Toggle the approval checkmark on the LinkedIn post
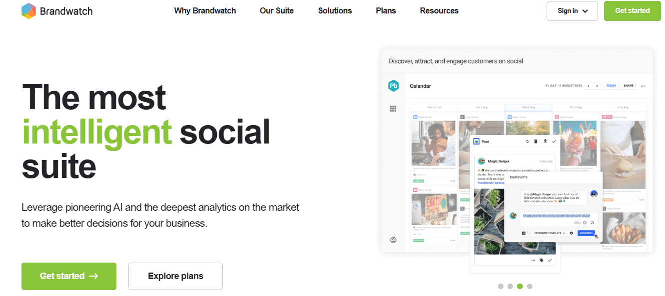The height and width of the screenshot is (296, 665). [x=554, y=142]
